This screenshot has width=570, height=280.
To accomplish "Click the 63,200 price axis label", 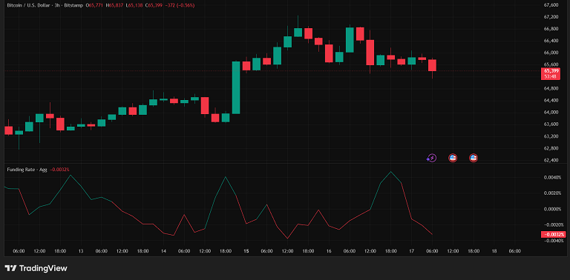I will tap(551, 136).
